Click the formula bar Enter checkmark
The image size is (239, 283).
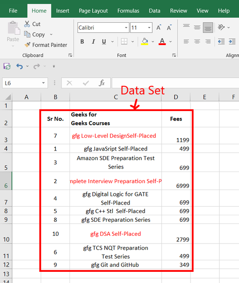click(86, 83)
